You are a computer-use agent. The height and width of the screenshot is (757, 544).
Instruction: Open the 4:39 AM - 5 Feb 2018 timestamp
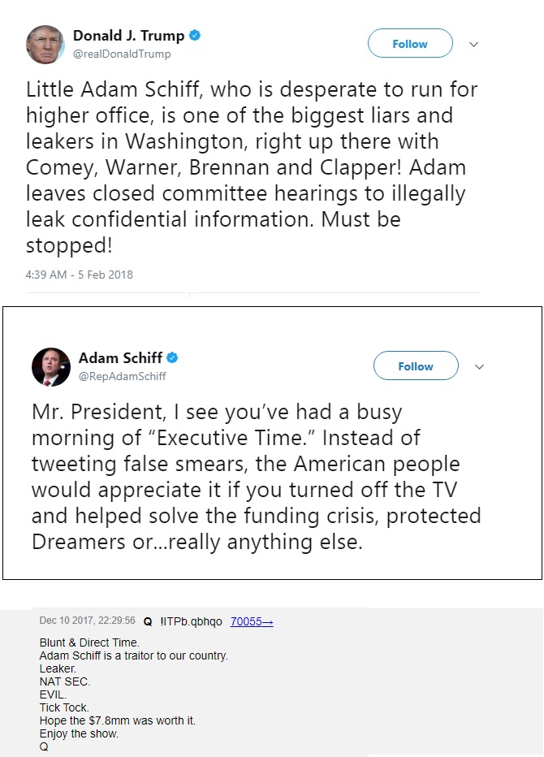click(x=80, y=275)
